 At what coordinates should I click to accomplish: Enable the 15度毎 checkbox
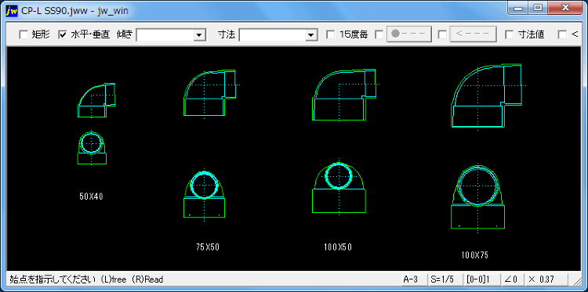pyautogui.click(x=331, y=34)
